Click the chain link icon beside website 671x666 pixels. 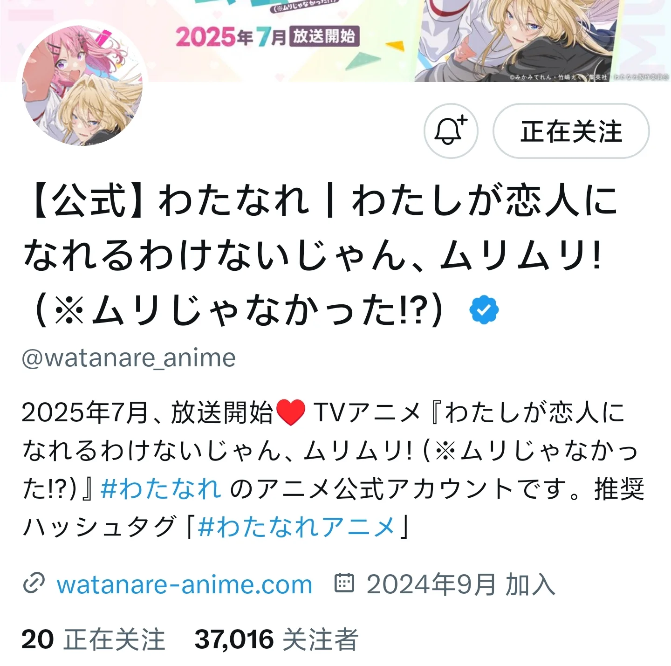[x=34, y=584]
